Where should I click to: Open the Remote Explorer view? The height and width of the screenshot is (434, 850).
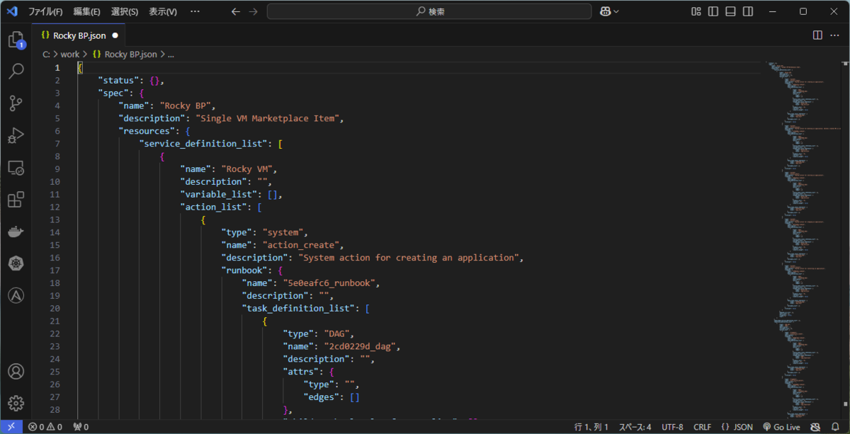(16, 168)
